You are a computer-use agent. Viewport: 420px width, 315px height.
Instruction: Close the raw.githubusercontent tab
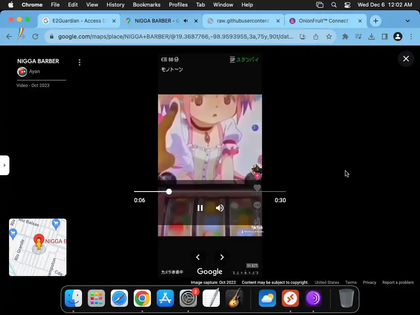[x=278, y=21]
